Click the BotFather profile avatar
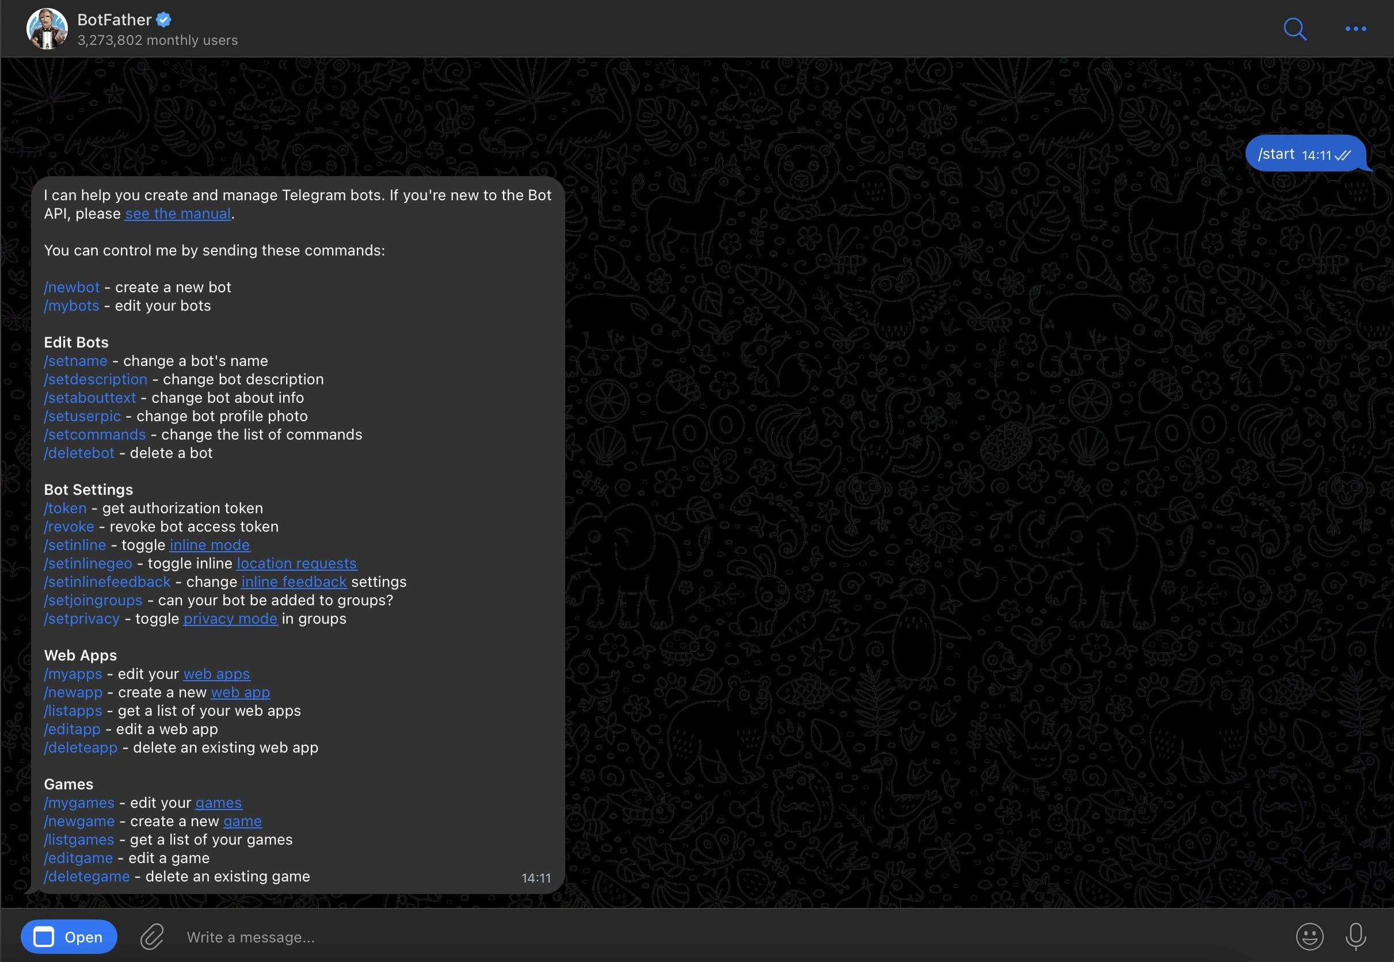The height and width of the screenshot is (962, 1394). [x=47, y=28]
